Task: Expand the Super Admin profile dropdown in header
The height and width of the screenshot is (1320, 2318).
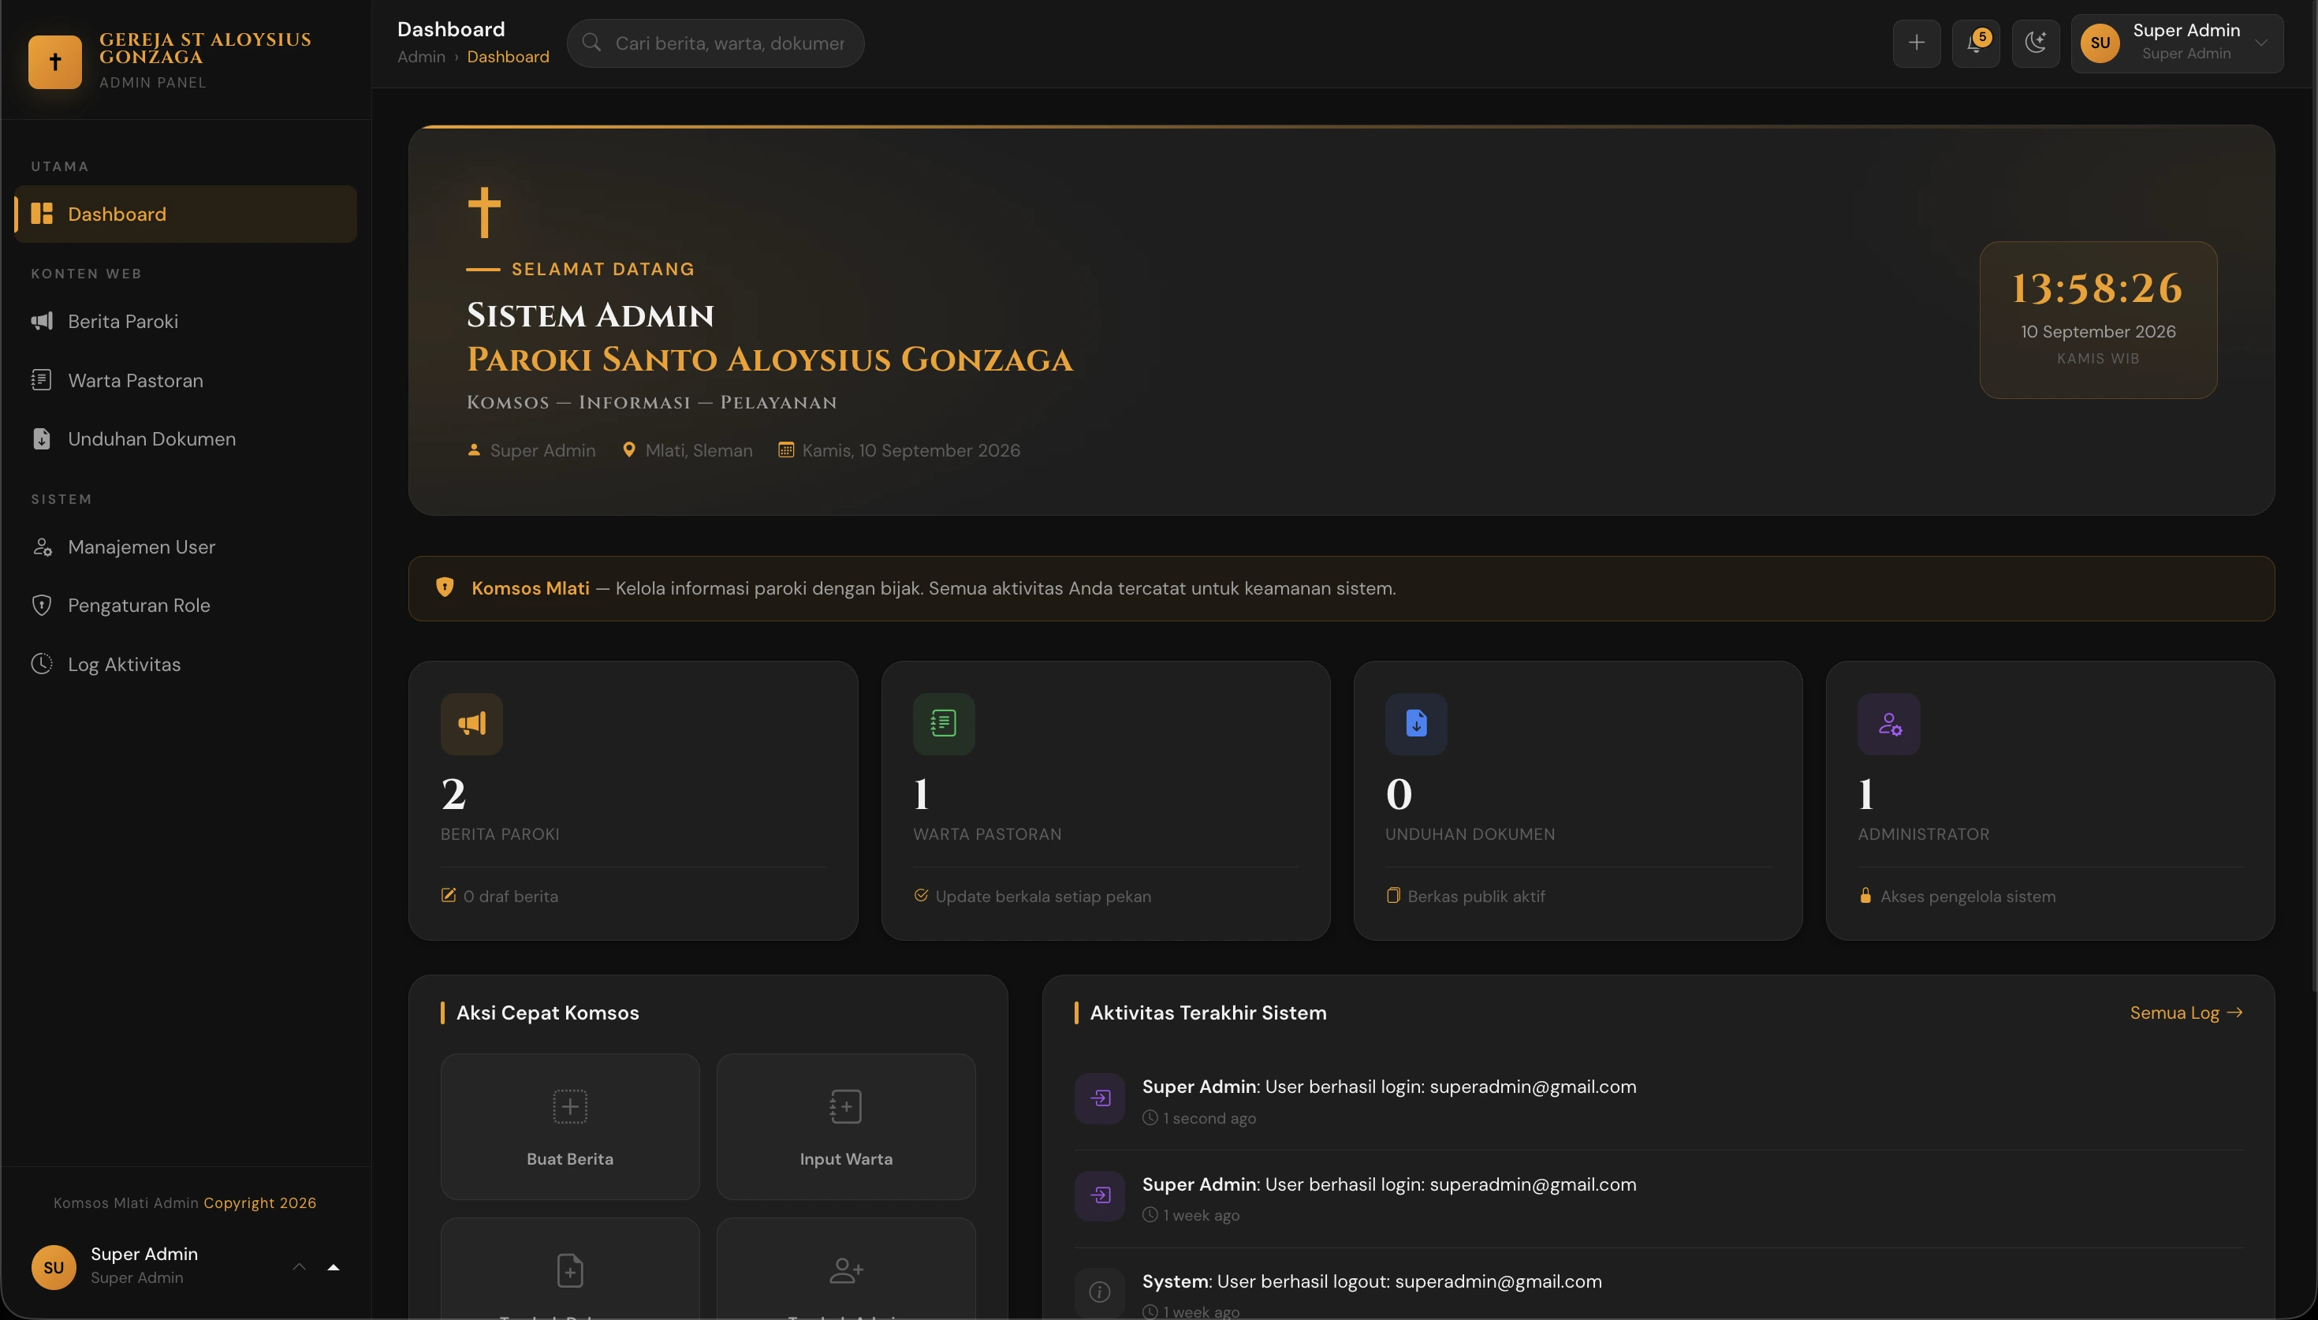Action: coord(2177,43)
